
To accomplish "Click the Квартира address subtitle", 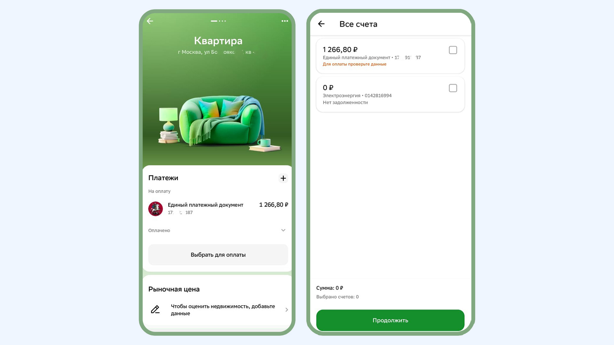I will click(x=216, y=52).
